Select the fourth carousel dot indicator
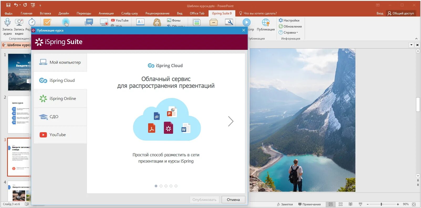 [x=171, y=186]
